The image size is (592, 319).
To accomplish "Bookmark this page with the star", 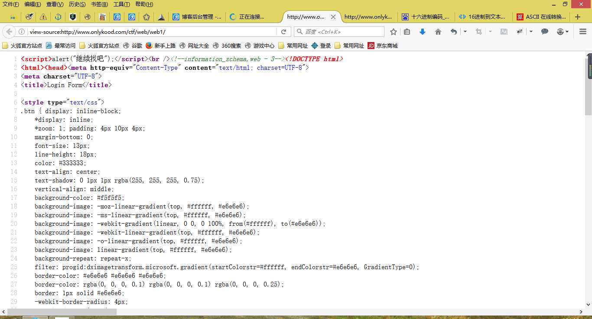I will click(394, 32).
